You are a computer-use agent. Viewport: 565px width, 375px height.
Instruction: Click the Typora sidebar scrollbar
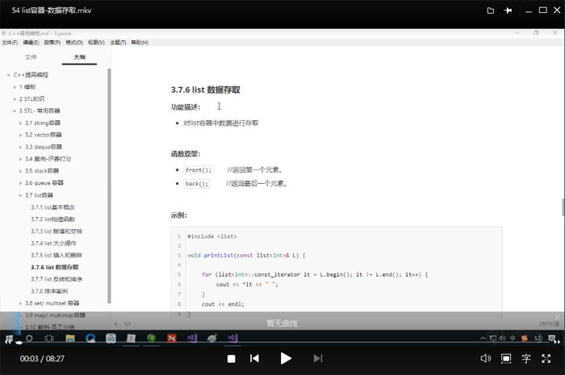(x=109, y=185)
